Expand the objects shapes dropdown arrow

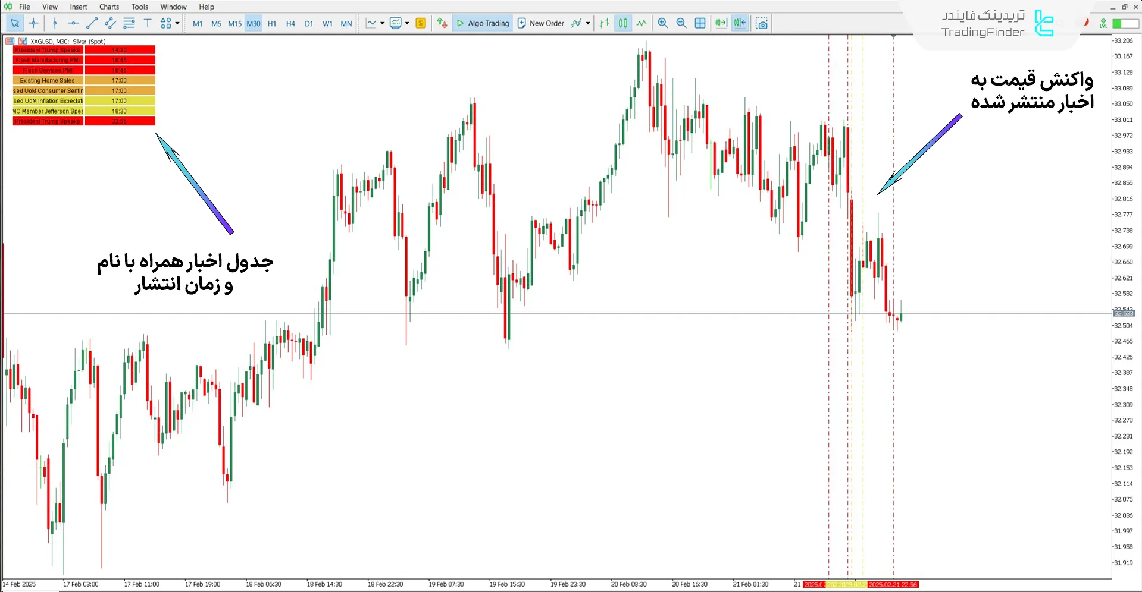click(177, 23)
